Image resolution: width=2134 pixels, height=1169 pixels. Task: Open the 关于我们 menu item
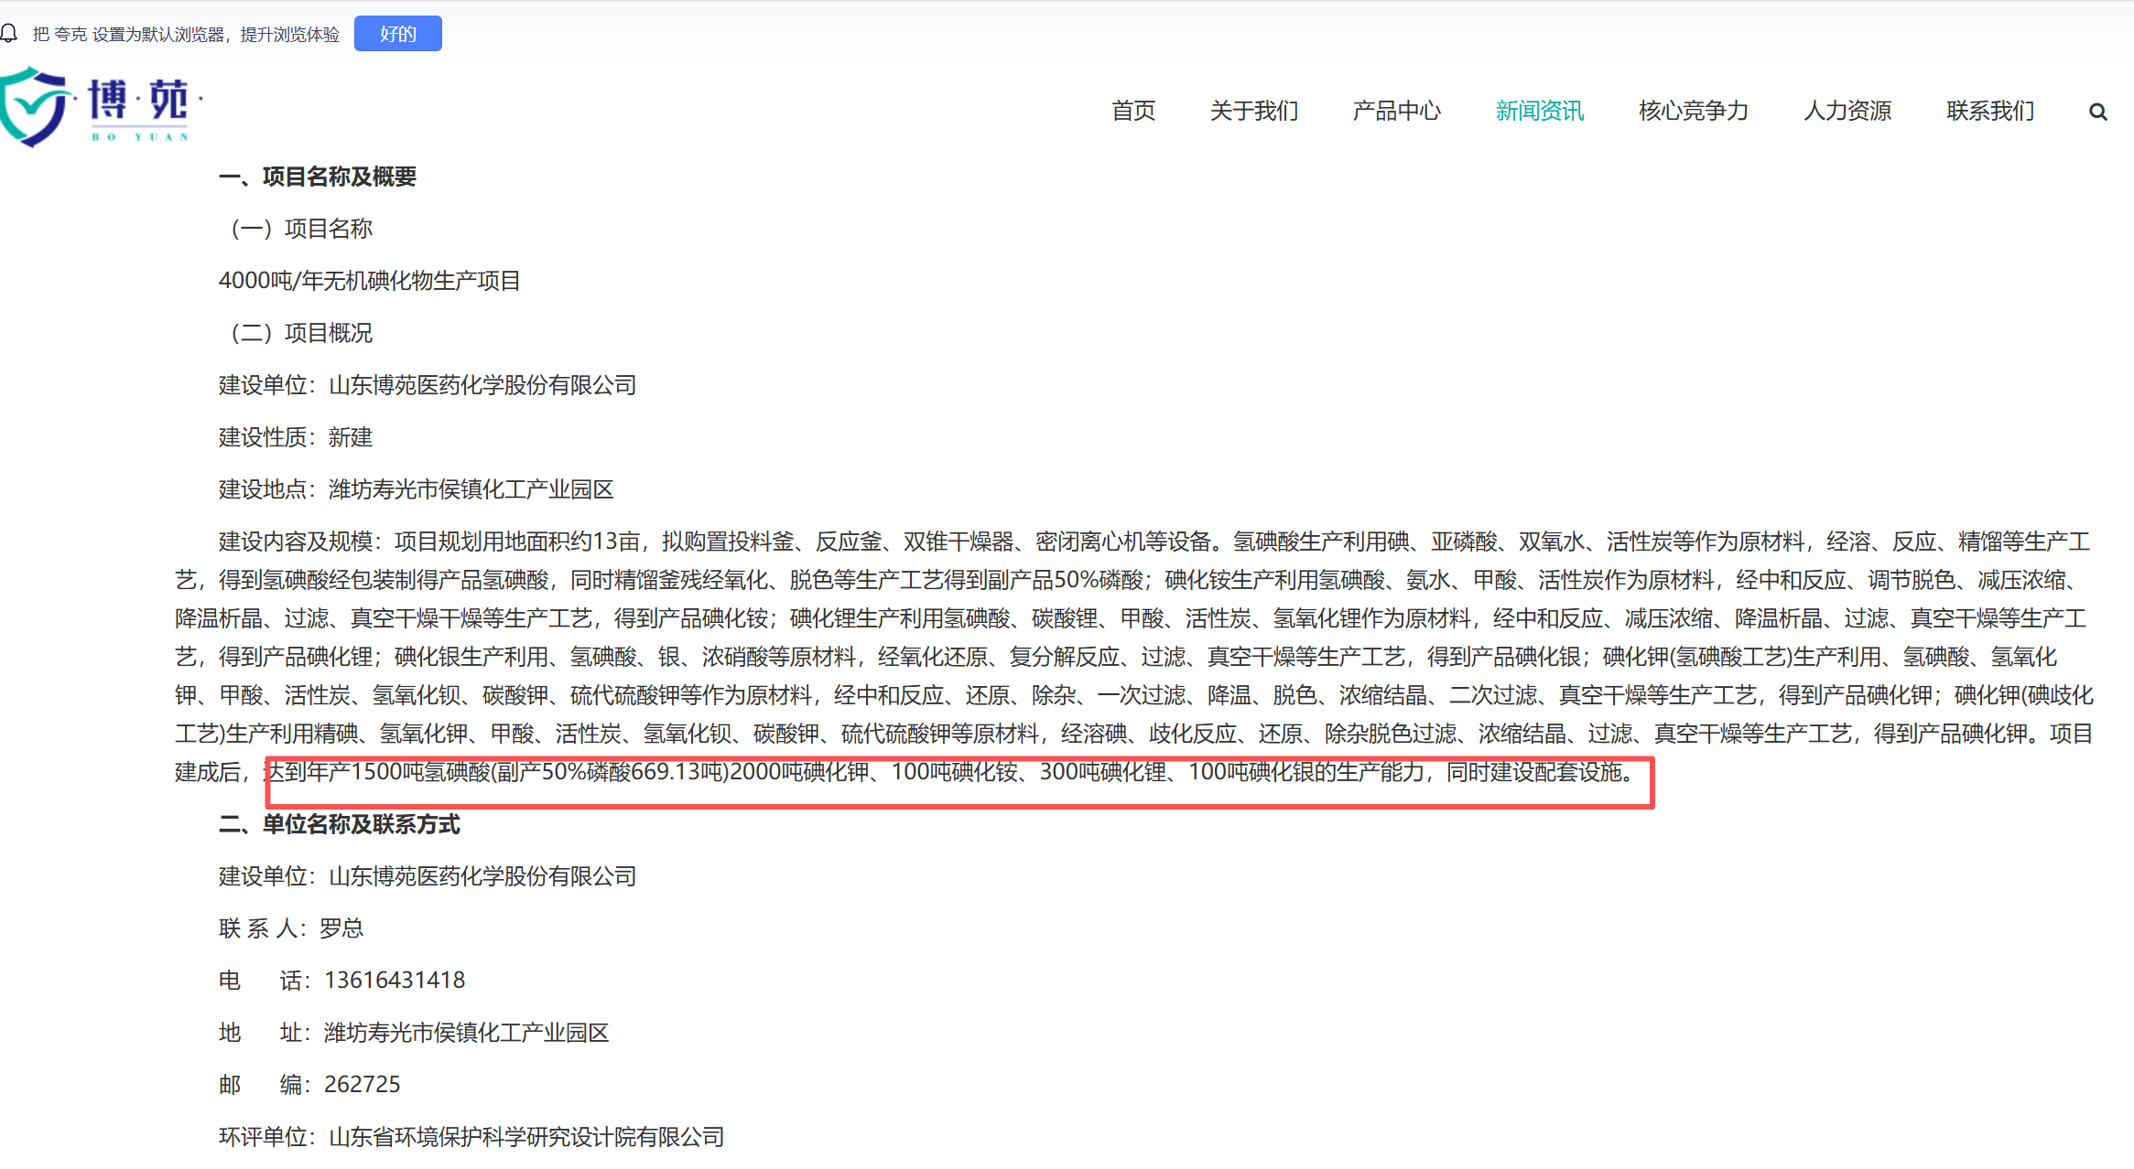(x=1254, y=111)
